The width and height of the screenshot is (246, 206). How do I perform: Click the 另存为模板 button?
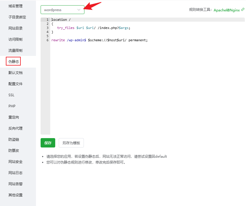point(71,143)
